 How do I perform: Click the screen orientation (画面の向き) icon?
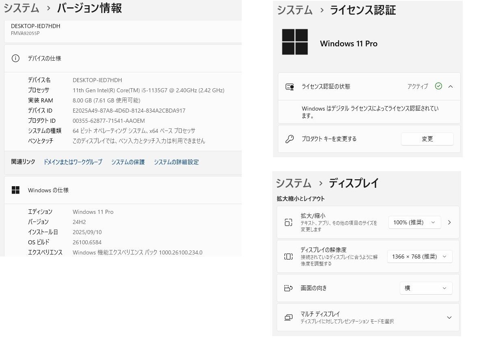pyautogui.click(x=288, y=288)
